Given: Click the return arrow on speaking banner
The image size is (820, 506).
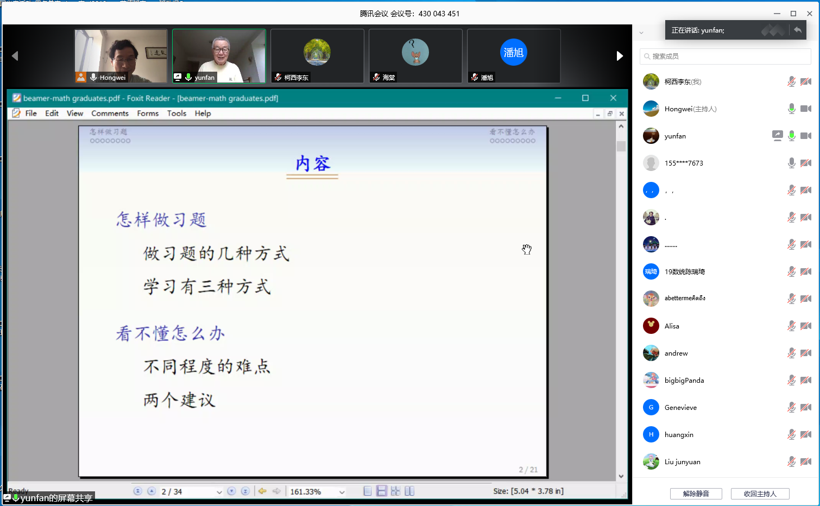Looking at the screenshot, I should click(797, 30).
